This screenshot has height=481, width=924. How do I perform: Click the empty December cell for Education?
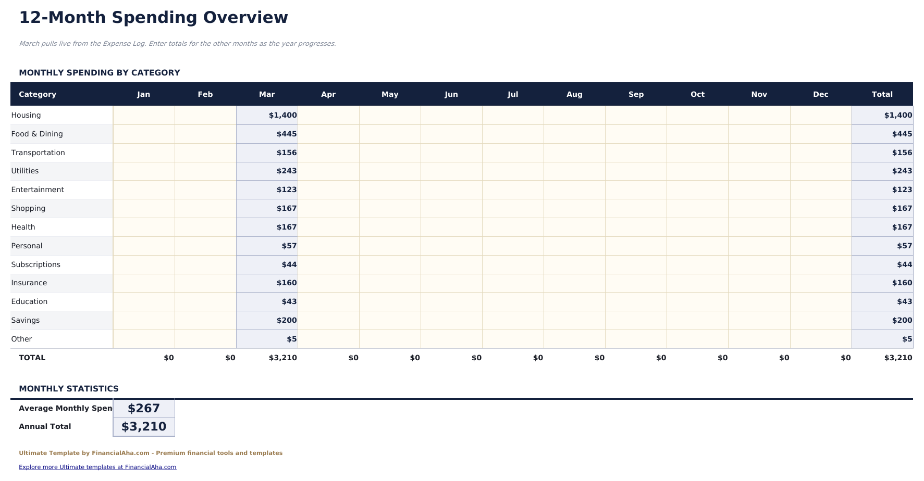tap(821, 301)
